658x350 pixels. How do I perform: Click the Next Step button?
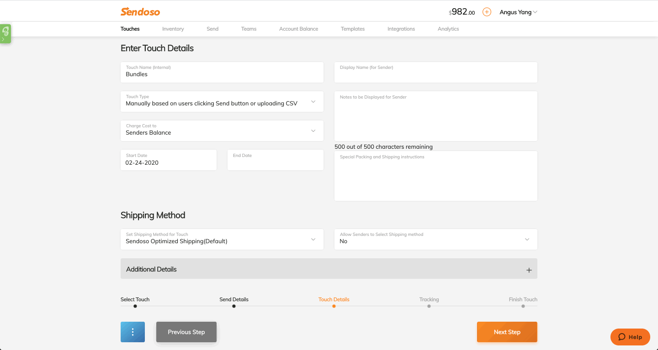coord(507,332)
